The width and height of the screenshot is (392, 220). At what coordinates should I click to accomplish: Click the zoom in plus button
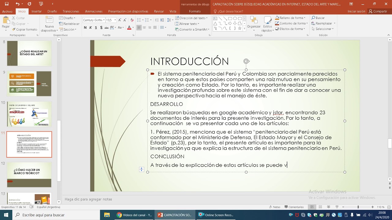(x=372, y=207)
